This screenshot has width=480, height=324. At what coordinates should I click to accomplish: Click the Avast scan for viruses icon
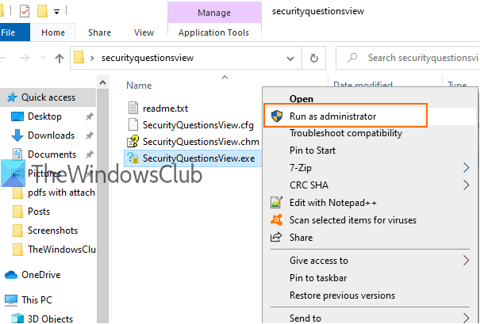tap(276, 219)
